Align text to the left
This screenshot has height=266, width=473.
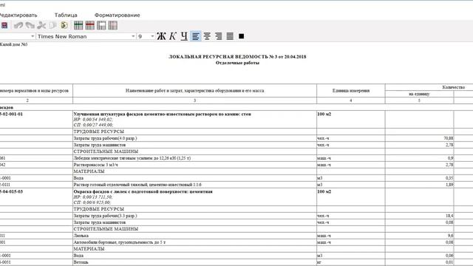click(195, 36)
